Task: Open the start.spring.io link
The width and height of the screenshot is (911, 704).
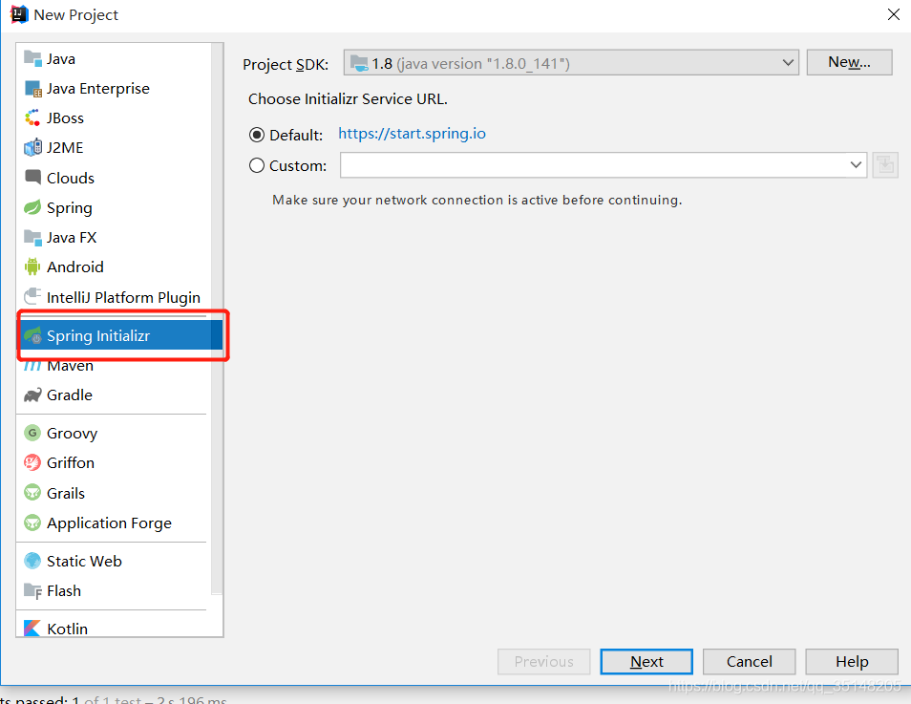Action: [412, 134]
